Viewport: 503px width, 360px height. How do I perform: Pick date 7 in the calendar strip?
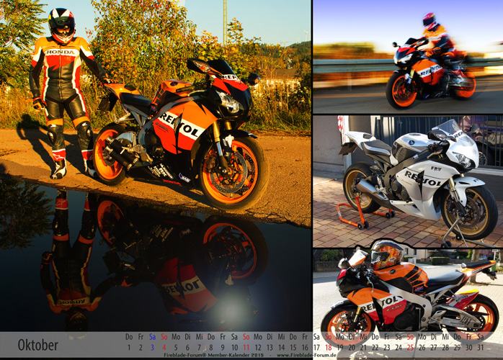coord(199,348)
